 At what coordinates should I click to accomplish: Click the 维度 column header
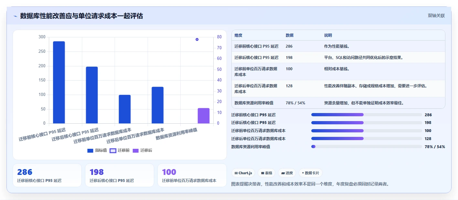point(239,35)
